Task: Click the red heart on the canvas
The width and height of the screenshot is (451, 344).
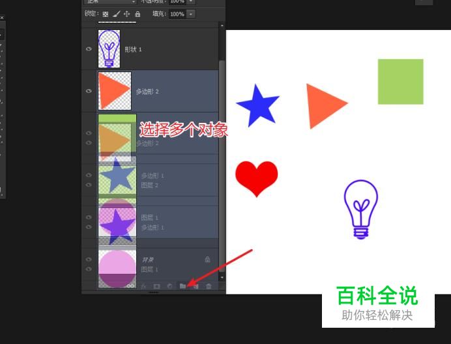Action: 257,178
